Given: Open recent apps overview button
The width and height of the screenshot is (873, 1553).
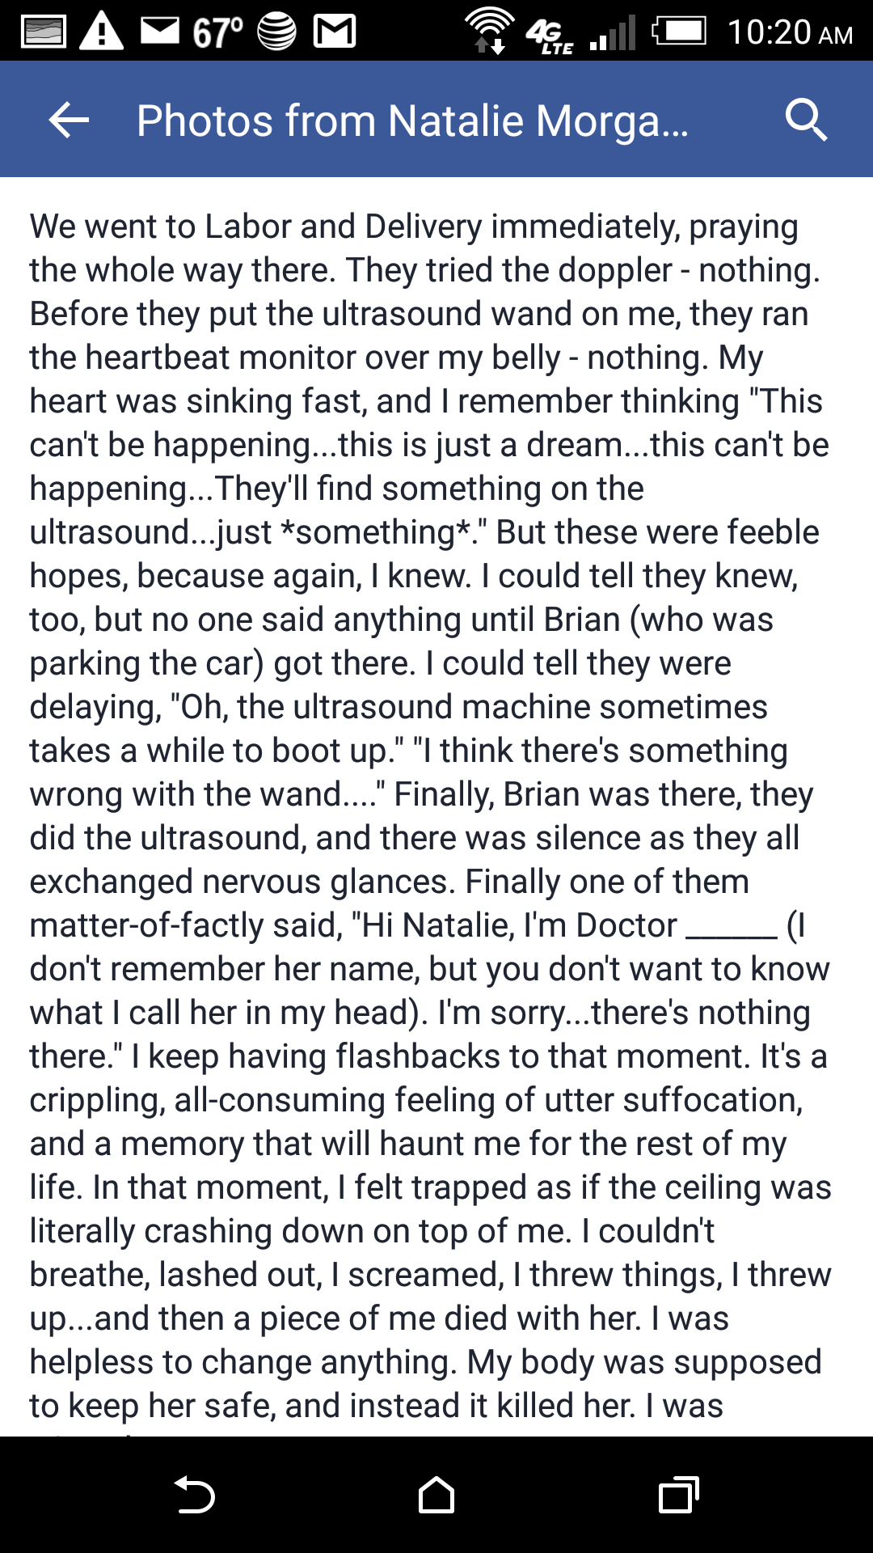Looking at the screenshot, I should (x=679, y=1495).
